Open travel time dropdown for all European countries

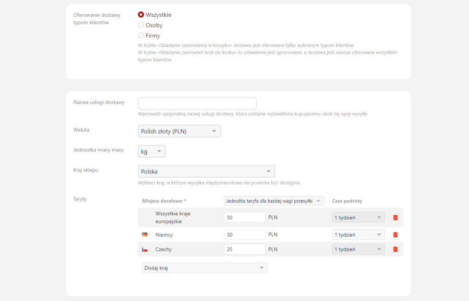358,218
